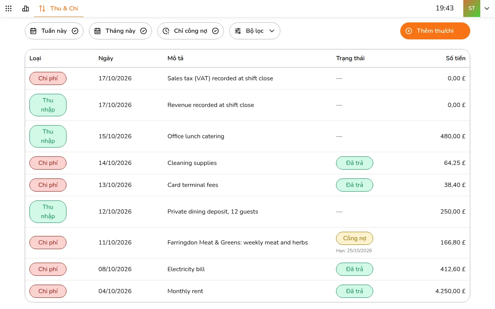Click the date 13/10/2026
Screen dimensions: 495x309
point(115,185)
